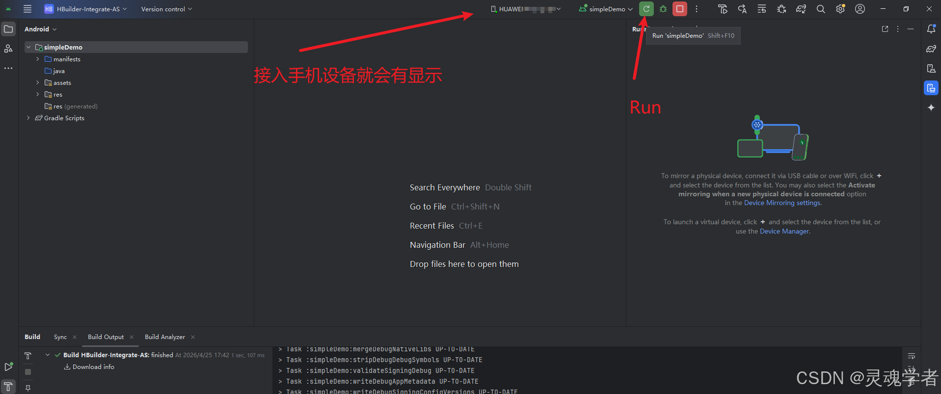Screen dimensions: 941x394
Task: Open Gemini sparkle icon on right stripe
Action: (x=931, y=107)
